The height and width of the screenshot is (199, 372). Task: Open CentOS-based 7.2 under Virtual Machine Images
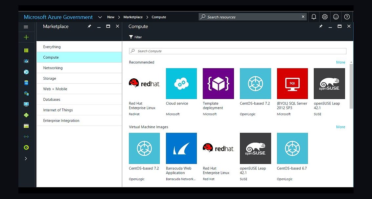(x=144, y=157)
